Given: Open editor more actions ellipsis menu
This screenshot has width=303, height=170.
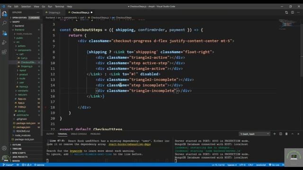Looking at the screenshot, I should coord(298,13).
